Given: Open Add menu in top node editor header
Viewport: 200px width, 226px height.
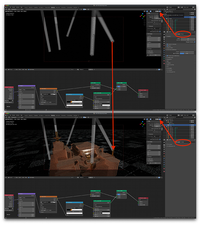Looking at the screenshot, I should click(x=23, y=70).
